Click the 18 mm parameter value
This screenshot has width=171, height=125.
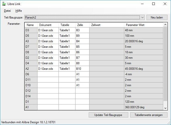(144, 52)
